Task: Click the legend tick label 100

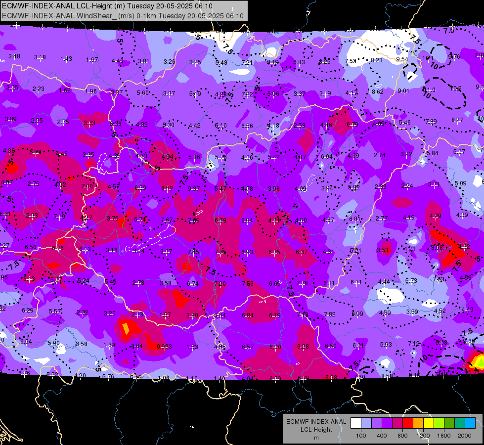Action: tap(361, 436)
